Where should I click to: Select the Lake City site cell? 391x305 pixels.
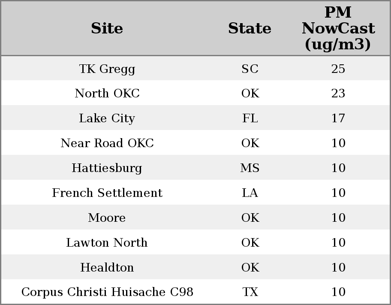(x=107, y=118)
